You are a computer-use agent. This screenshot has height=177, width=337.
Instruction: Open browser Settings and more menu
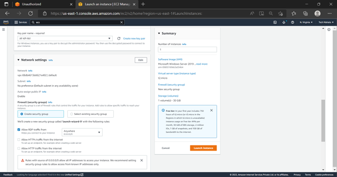point(330,14)
